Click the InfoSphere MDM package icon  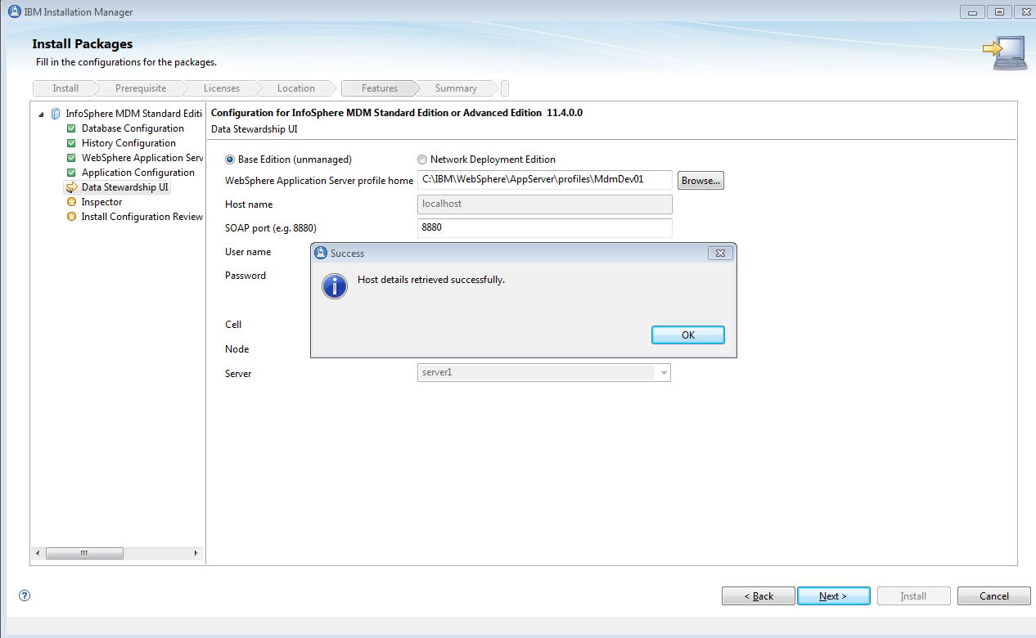[x=56, y=114]
